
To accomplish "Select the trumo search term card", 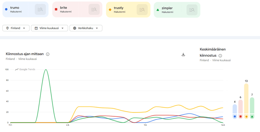I will pos(25,9).
